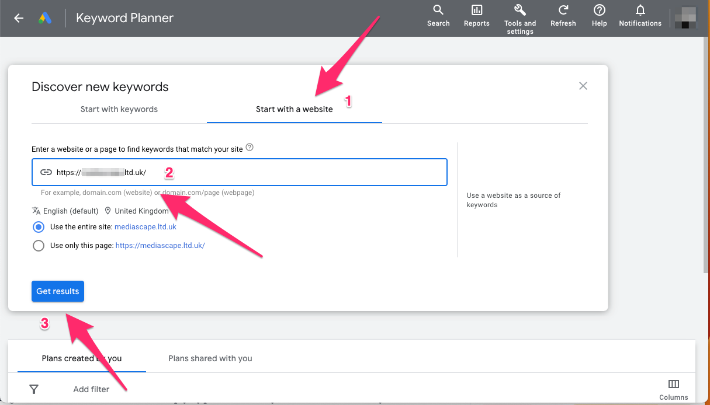Open the Google Ads logo home

(45, 18)
